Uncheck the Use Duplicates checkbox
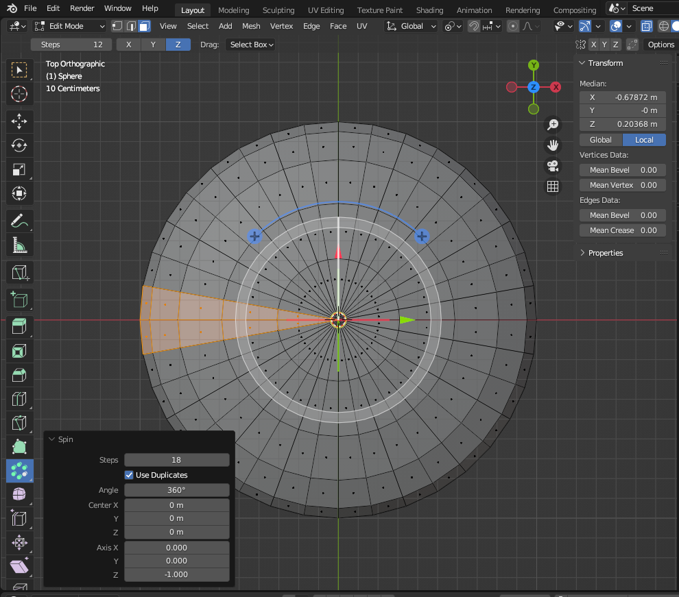Viewport: 679px width, 597px height. (129, 475)
